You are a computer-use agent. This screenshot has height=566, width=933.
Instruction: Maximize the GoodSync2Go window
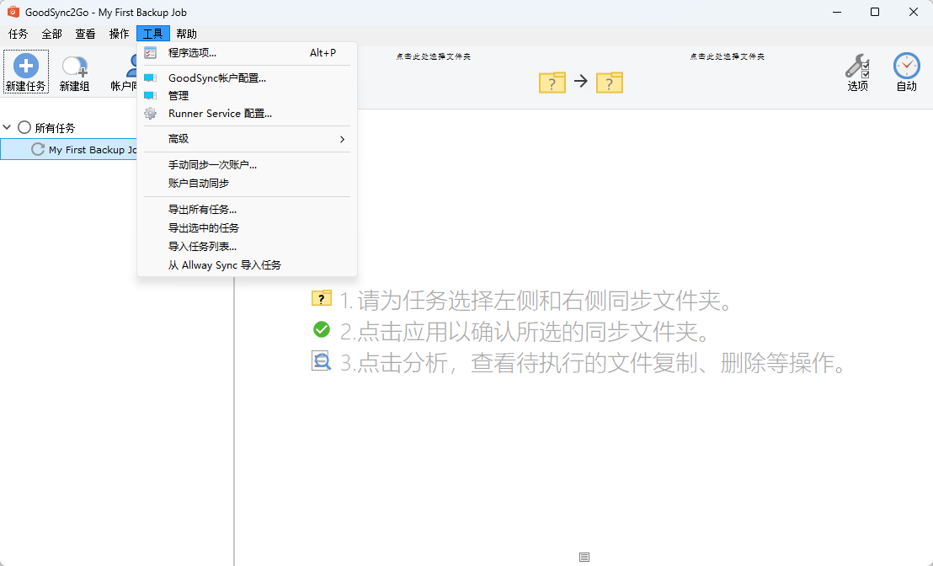[x=875, y=12]
